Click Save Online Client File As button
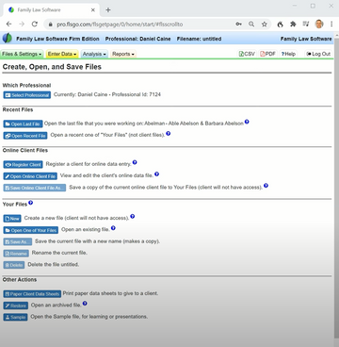 tap(35, 188)
